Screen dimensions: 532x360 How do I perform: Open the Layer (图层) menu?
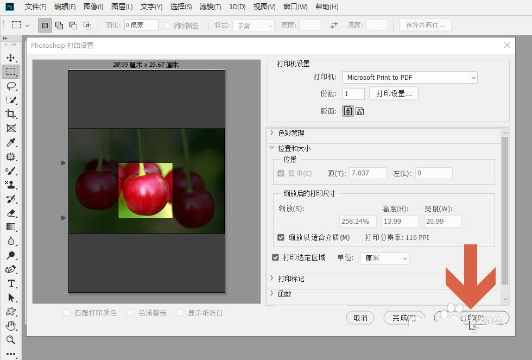[x=122, y=7]
